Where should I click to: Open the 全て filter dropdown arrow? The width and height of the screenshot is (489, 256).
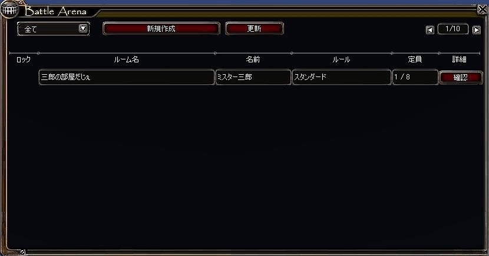tap(83, 29)
